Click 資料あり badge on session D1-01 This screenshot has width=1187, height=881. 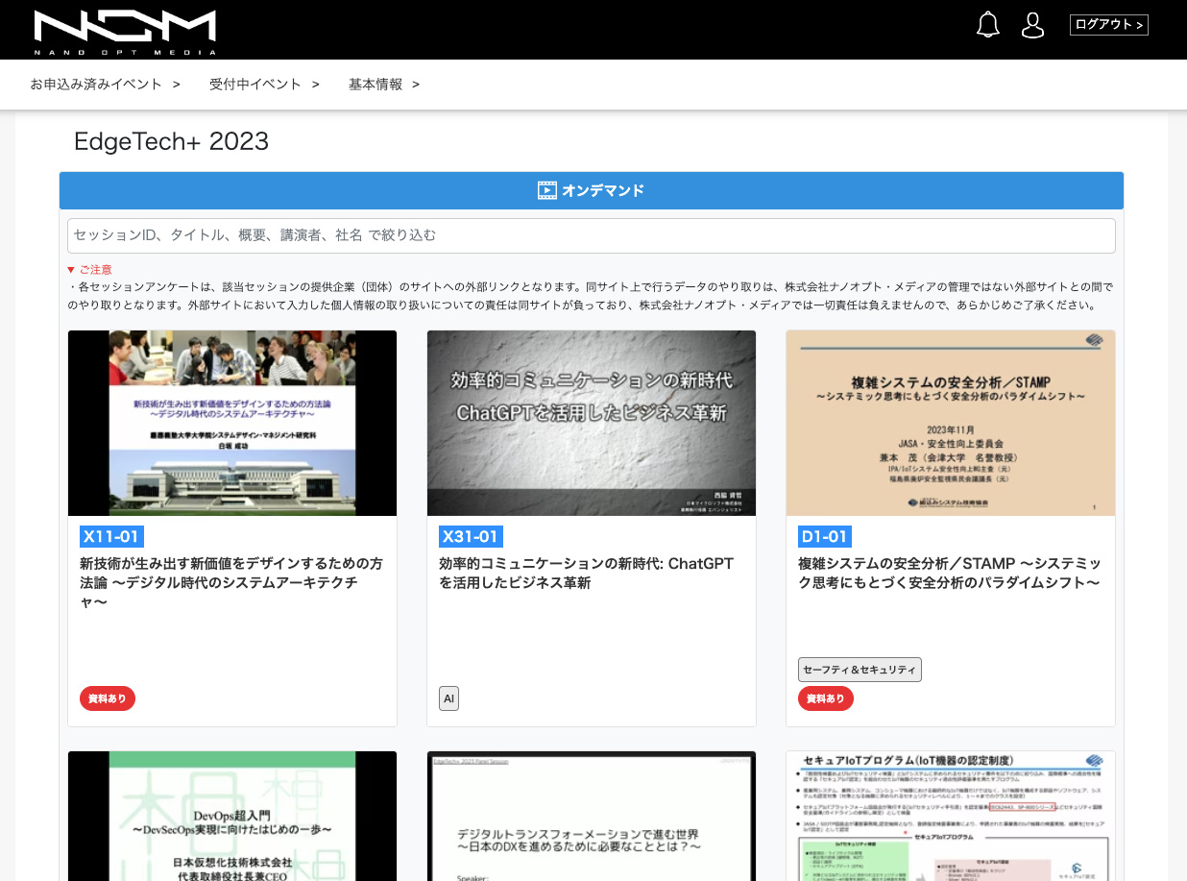tap(825, 698)
